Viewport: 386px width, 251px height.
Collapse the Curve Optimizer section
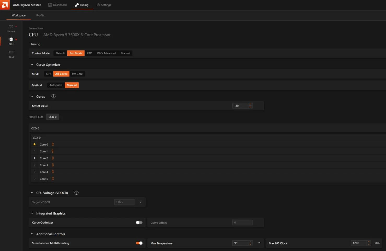[x=32, y=64]
